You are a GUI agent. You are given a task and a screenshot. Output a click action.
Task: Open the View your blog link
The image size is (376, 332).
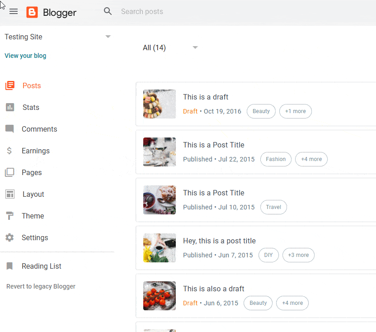(x=25, y=56)
